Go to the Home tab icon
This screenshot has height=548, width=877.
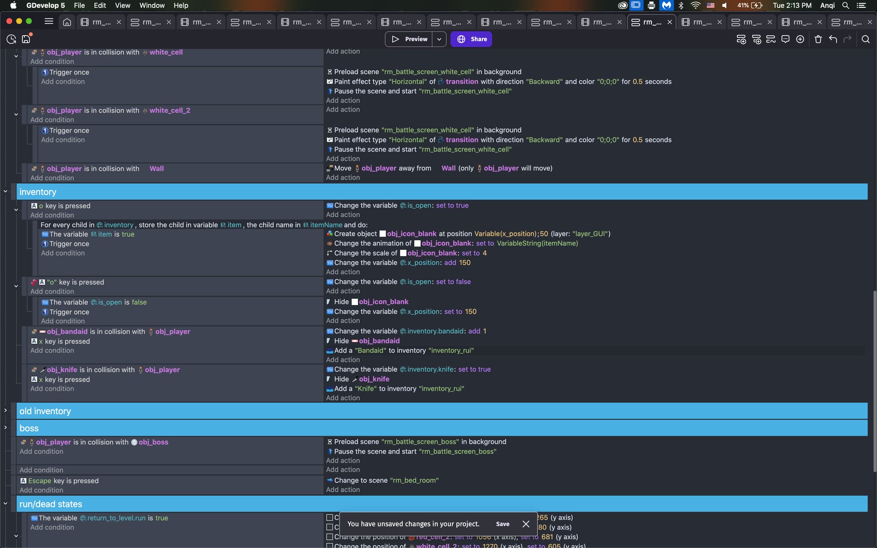[67, 22]
